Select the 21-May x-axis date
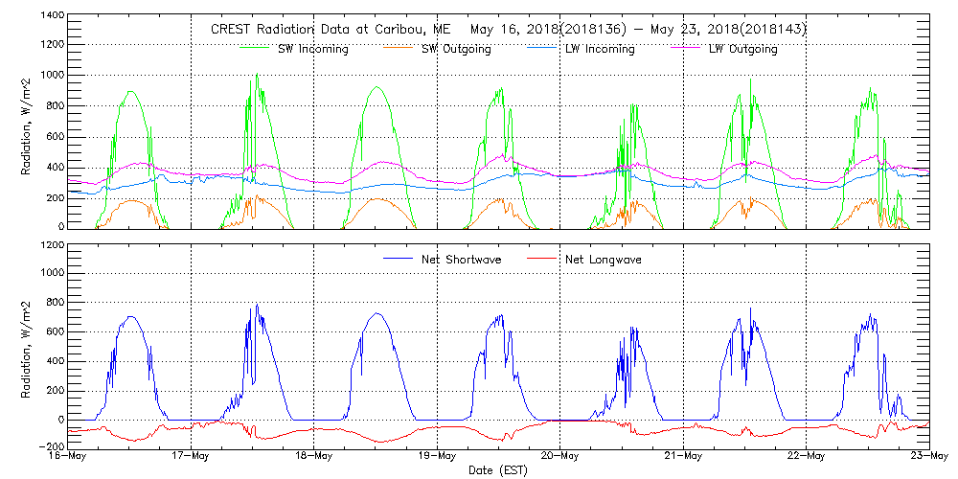This screenshot has height=479, width=958. [683, 457]
